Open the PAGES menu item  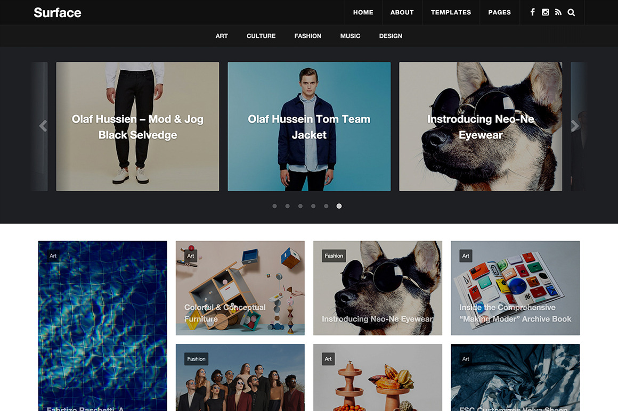499,12
